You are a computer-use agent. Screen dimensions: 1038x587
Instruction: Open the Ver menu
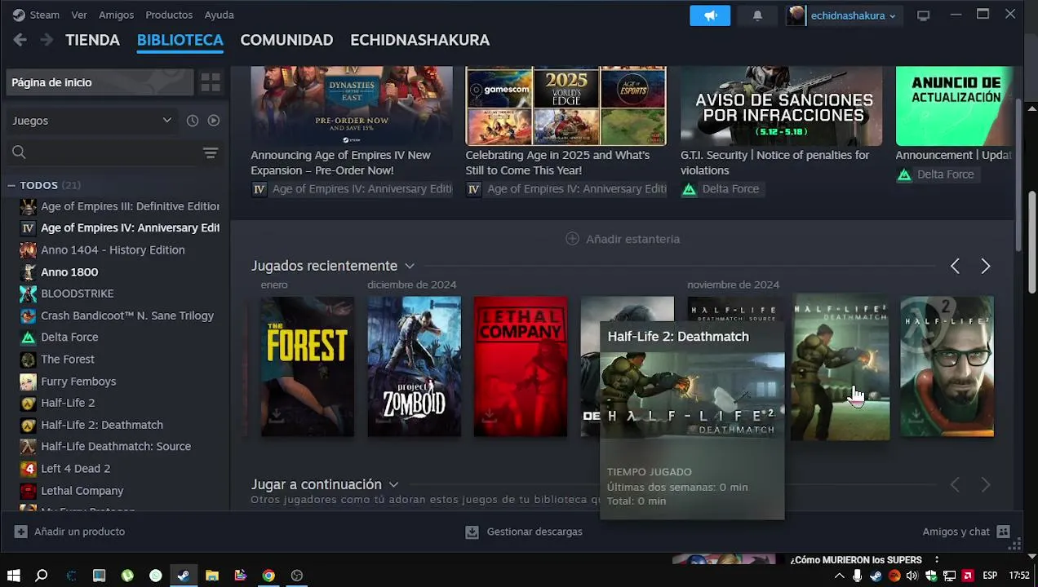pos(79,15)
